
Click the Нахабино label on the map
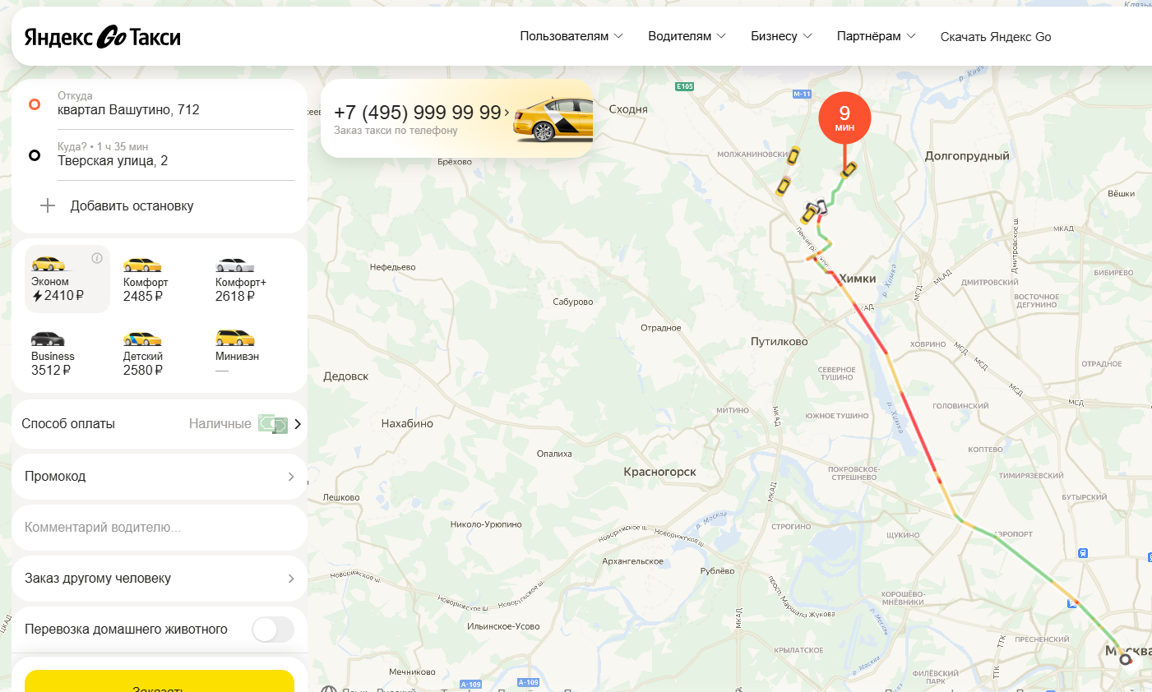[407, 424]
